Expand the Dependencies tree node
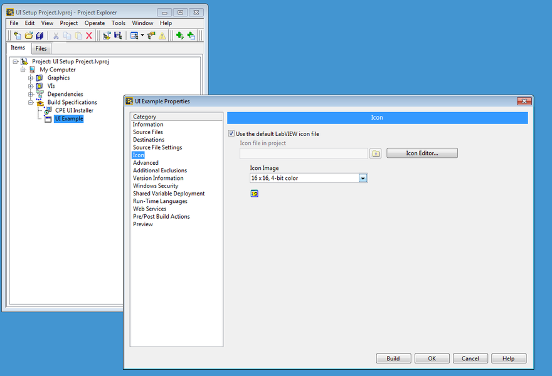552x376 pixels. coord(31,94)
